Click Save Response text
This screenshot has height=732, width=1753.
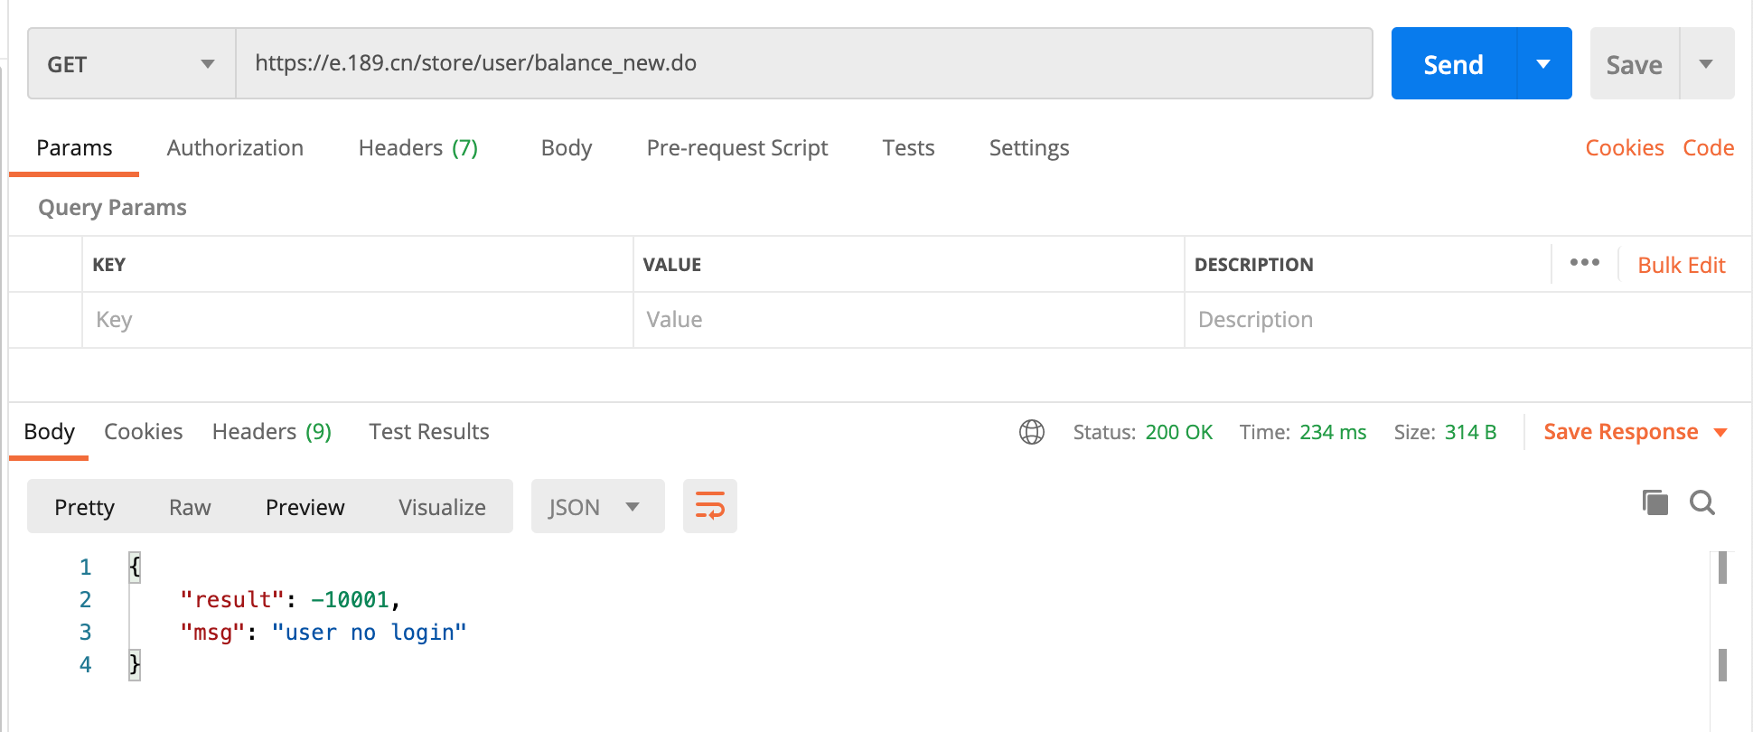1621,432
